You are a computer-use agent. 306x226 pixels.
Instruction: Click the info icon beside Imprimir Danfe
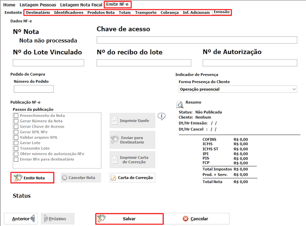point(161,116)
